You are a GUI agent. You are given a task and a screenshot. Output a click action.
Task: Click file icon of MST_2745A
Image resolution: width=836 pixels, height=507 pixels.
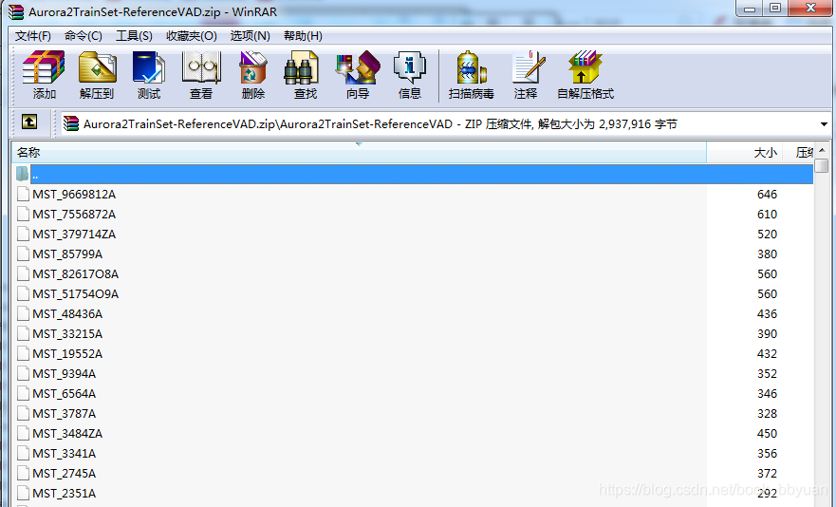pyautogui.click(x=23, y=474)
